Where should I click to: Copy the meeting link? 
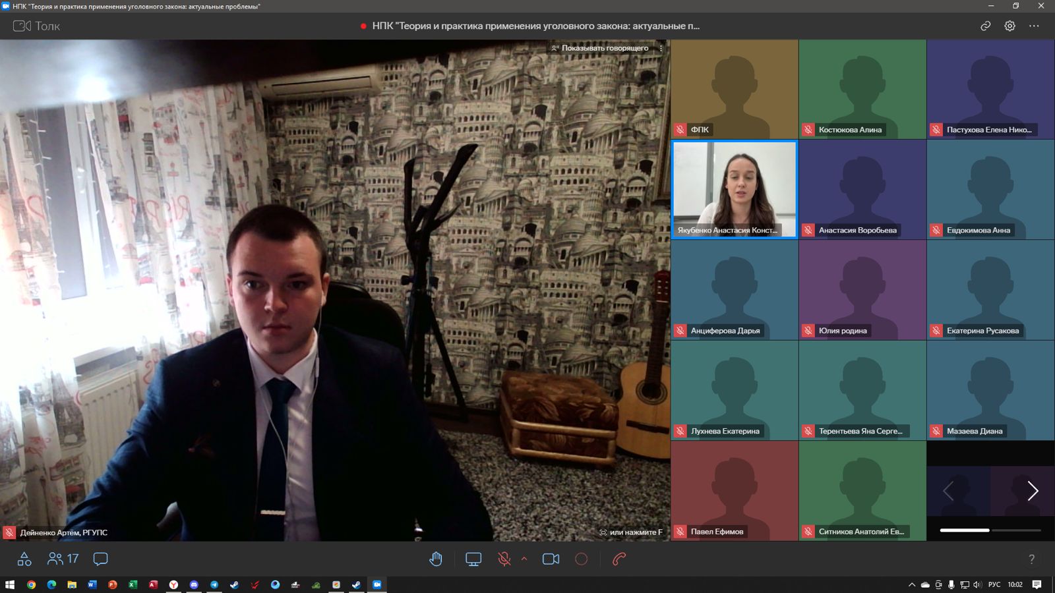pos(985,26)
